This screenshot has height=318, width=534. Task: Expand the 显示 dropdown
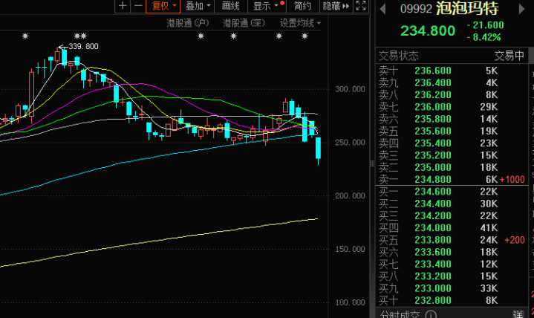pos(265,6)
